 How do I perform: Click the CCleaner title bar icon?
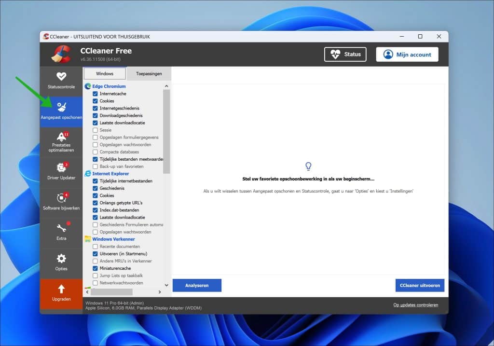[46, 37]
